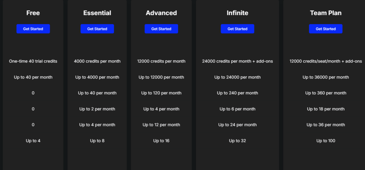This screenshot has height=170, width=365.
Task: Click 'Up to 2 per month' text
Action: pyautogui.click(x=97, y=109)
